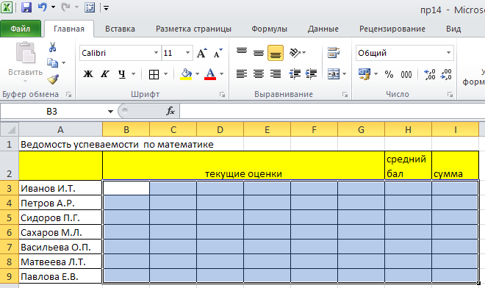Screen dimensions: 485x288
Task: Select all cells with the corner button
Action: [10, 129]
